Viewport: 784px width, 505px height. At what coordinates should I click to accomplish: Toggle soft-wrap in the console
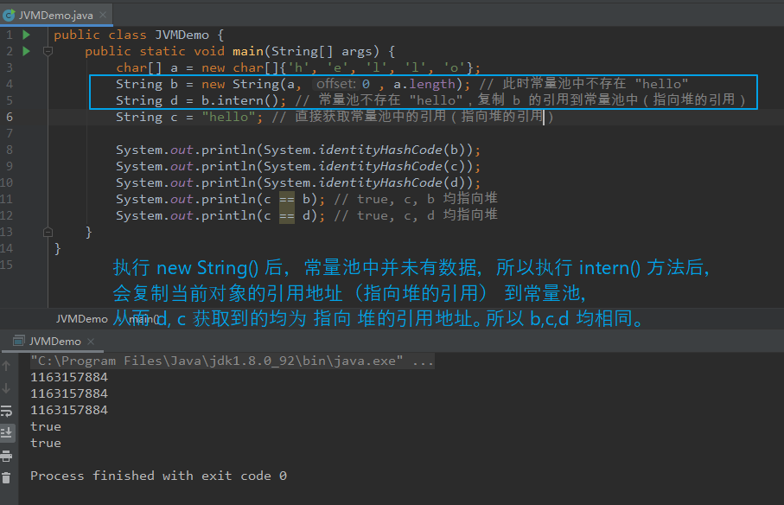coord(6,411)
